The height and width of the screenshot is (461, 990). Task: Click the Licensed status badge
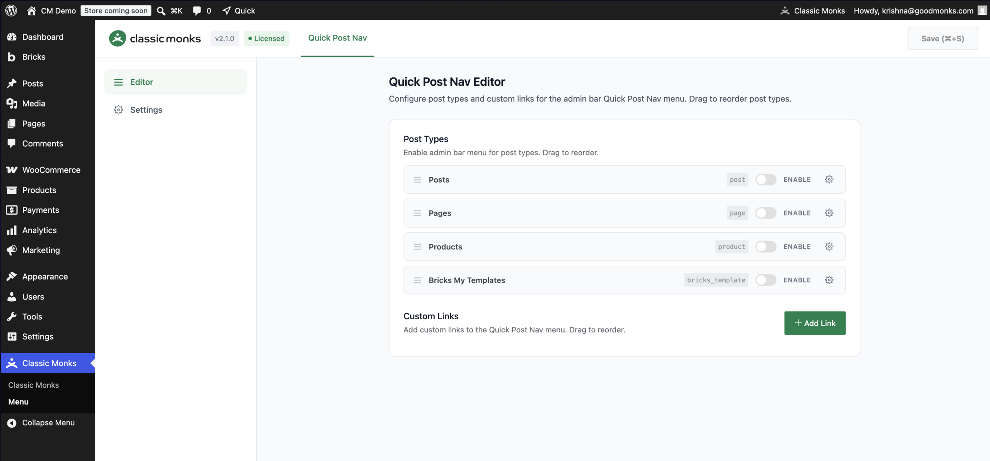tap(266, 38)
